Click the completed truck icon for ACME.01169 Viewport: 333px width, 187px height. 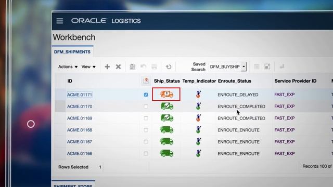click(167, 118)
